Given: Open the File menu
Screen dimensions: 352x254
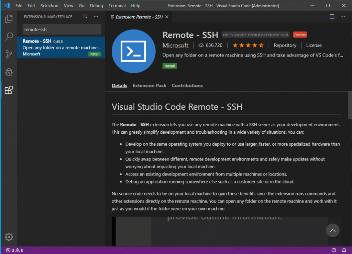Looking at the screenshot, I should click(19, 5).
